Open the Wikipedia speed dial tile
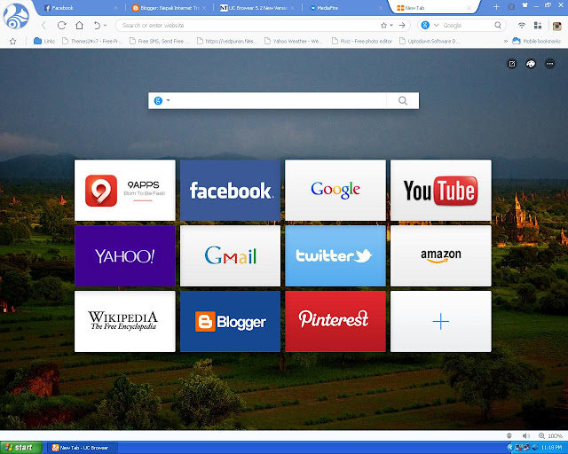Image resolution: width=568 pixels, height=454 pixels. 125,322
